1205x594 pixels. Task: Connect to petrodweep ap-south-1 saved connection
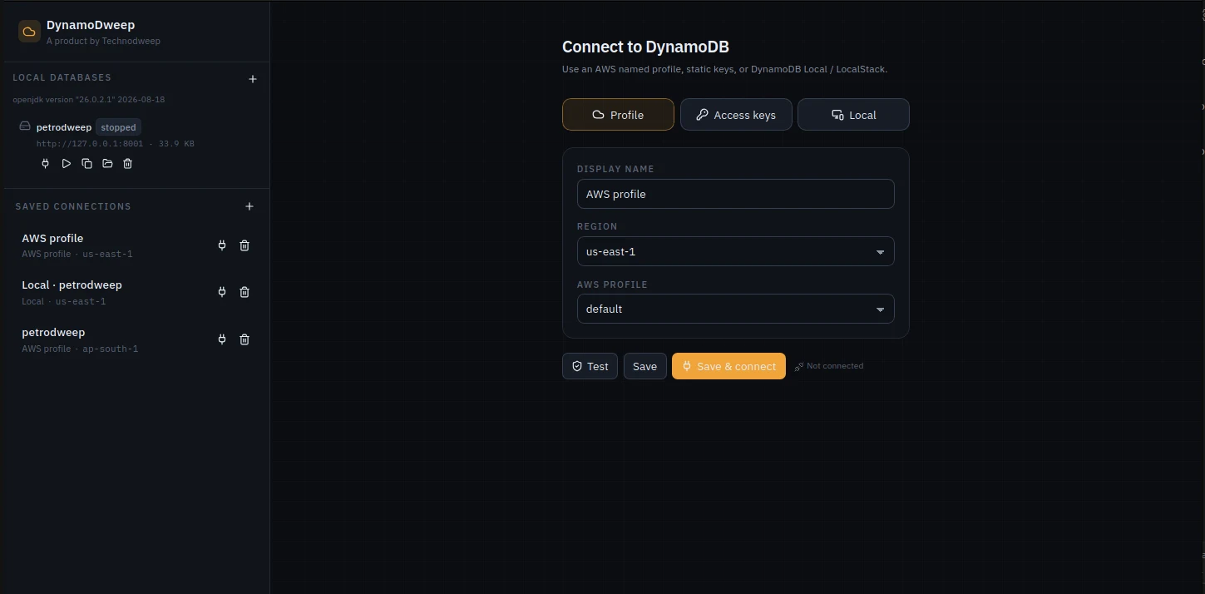(222, 339)
